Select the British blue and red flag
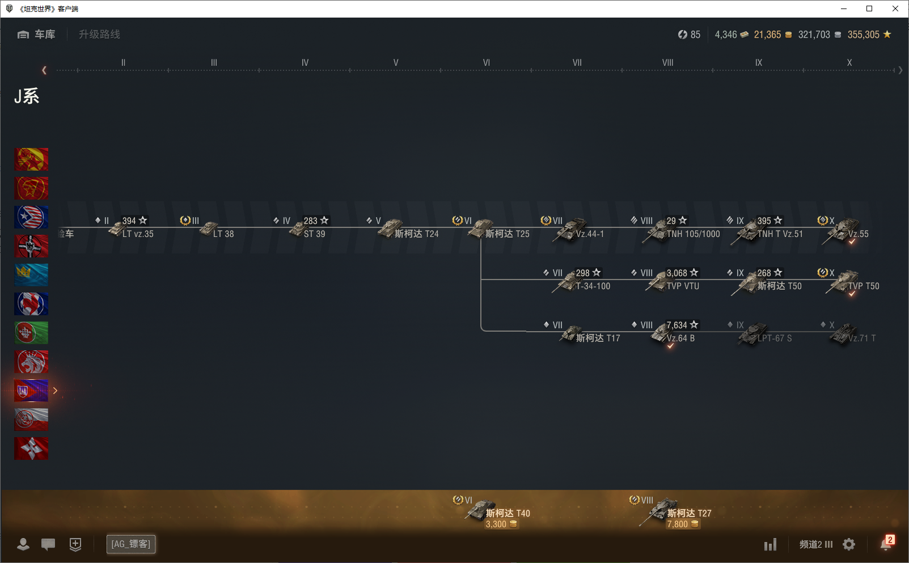The width and height of the screenshot is (909, 563). [31, 304]
